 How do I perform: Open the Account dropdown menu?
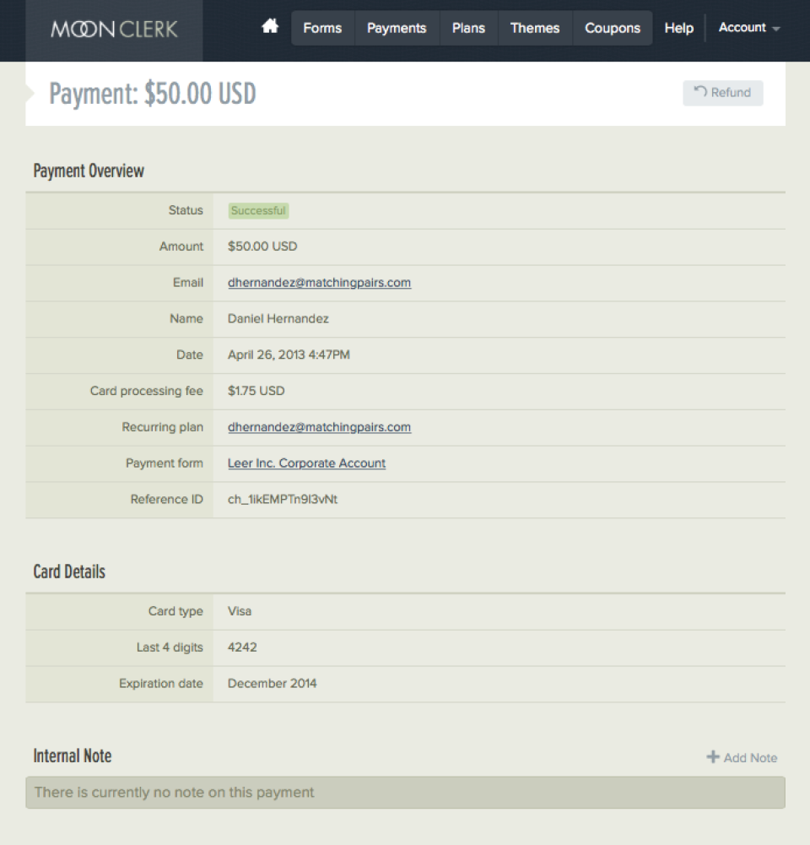coord(744,27)
